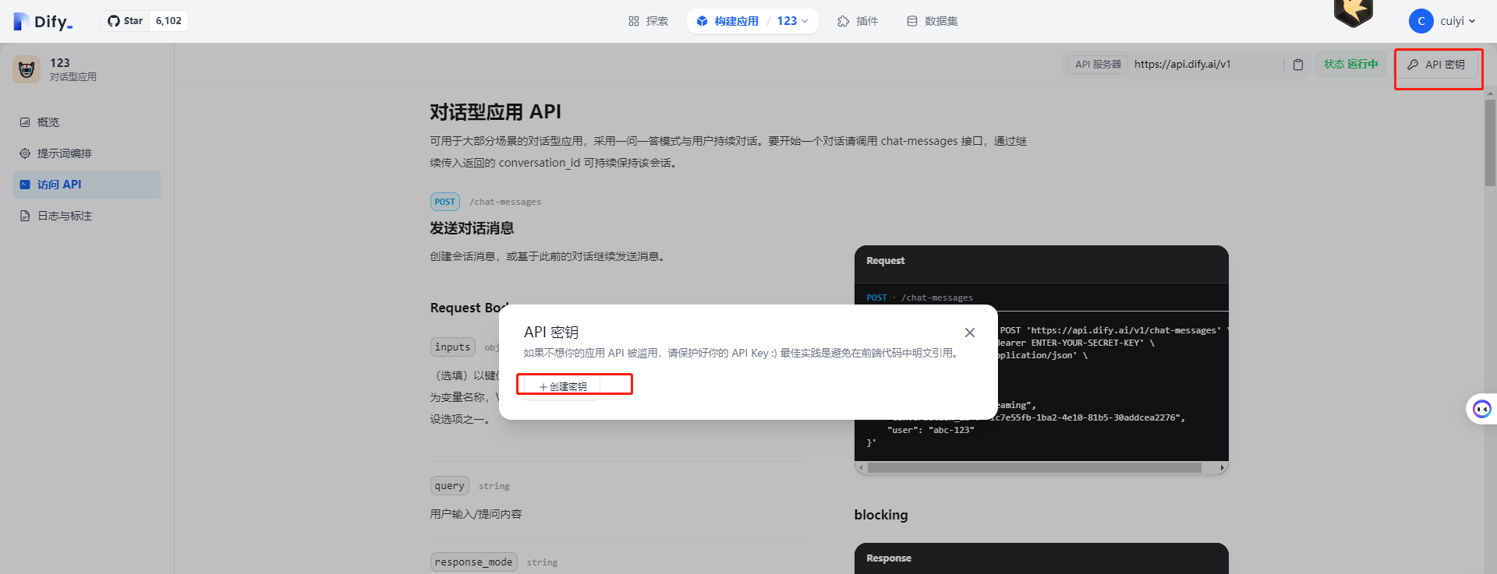Image resolution: width=1497 pixels, height=574 pixels.
Task: Click the 日志与标注 document icon
Action: tap(25, 216)
